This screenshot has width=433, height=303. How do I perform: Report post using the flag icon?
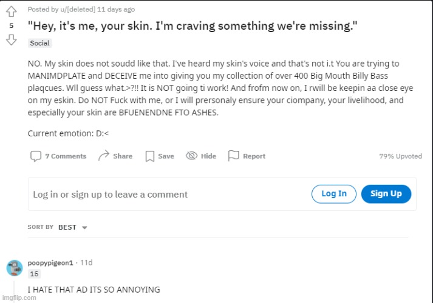233,156
